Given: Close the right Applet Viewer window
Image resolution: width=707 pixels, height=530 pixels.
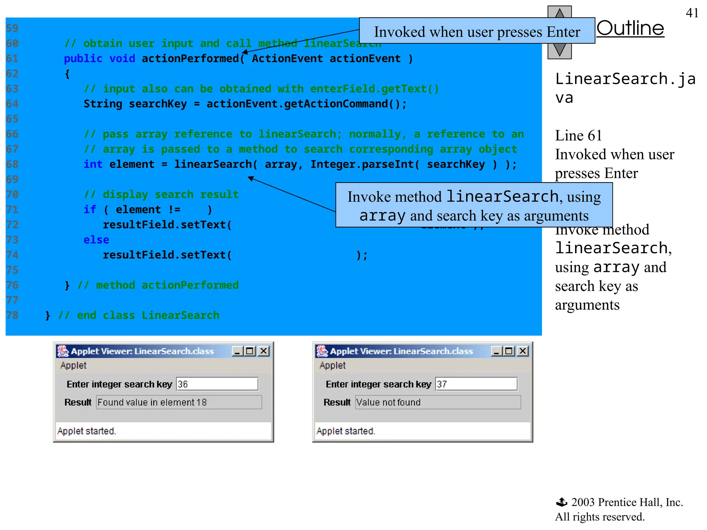Looking at the screenshot, I should [x=523, y=351].
